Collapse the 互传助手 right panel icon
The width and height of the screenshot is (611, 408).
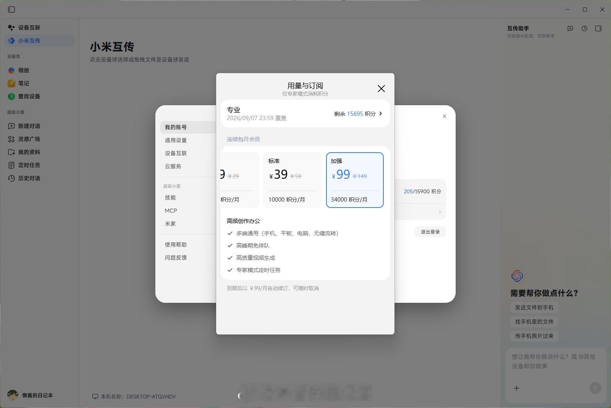click(598, 28)
